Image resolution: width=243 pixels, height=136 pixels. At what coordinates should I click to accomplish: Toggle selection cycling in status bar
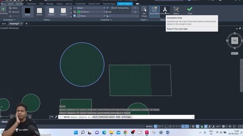(x=202, y=127)
